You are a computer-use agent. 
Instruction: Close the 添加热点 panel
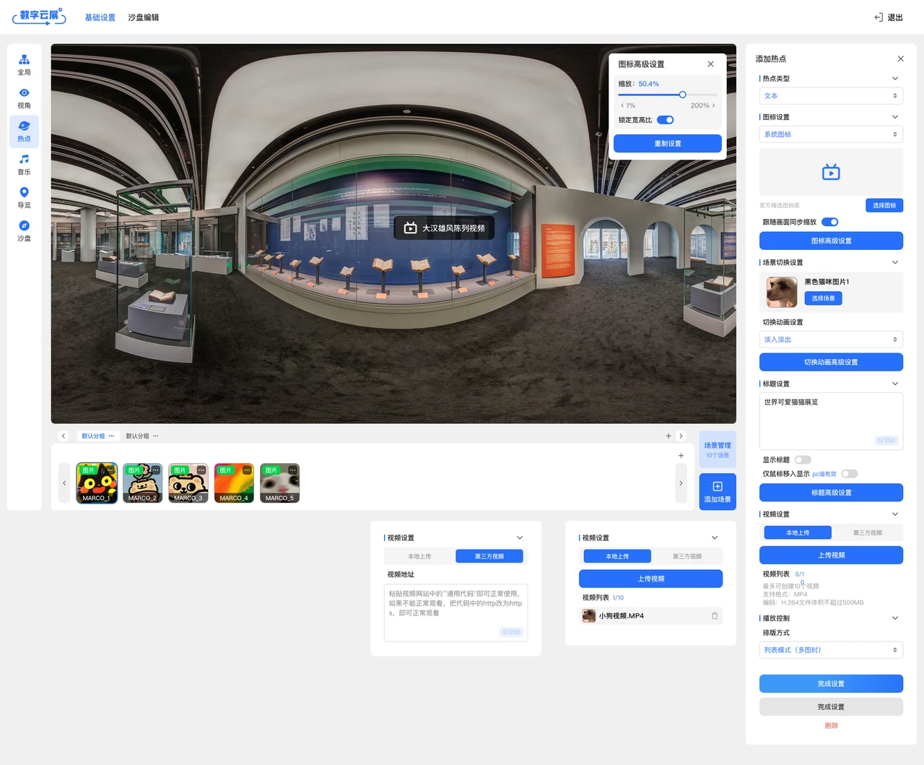click(900, 59)
